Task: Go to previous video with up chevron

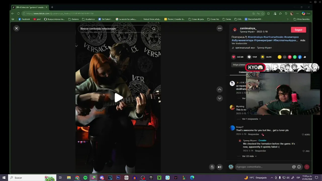Action: (220, 89)
